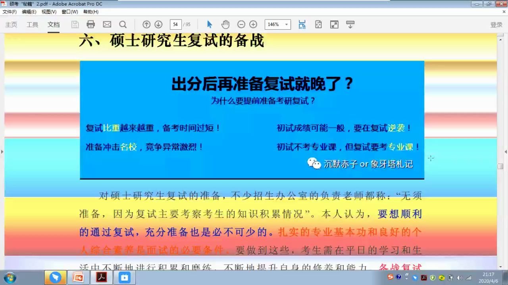This screenshot has height=285, width=508.
Task: Click the email attachment icon
Action: click(106, 24)
